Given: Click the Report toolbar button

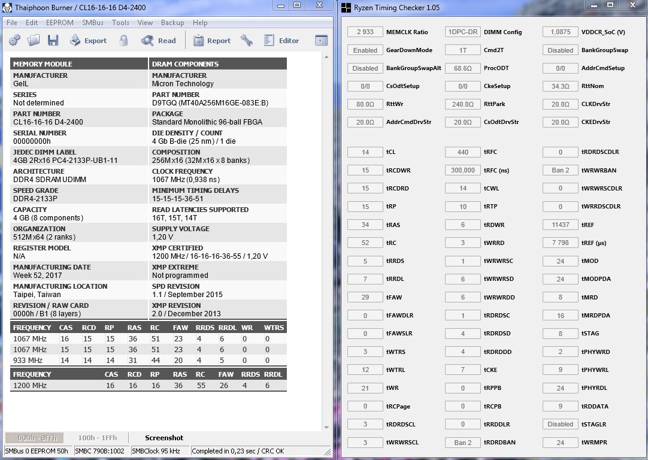Looking at the screenshot, I should coord(213,40).
